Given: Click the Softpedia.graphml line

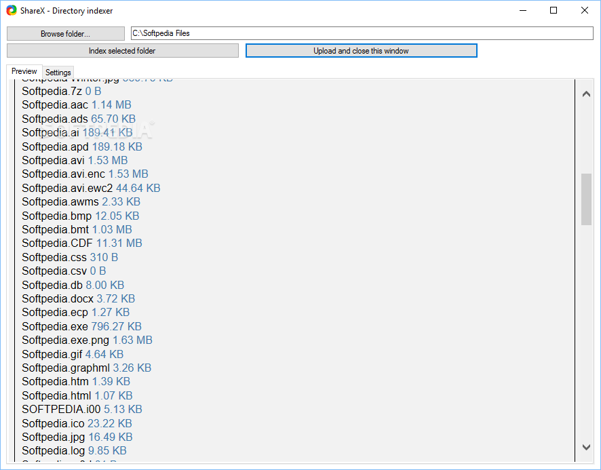Looking at the screenshot, I should click(x=87, y=368).
